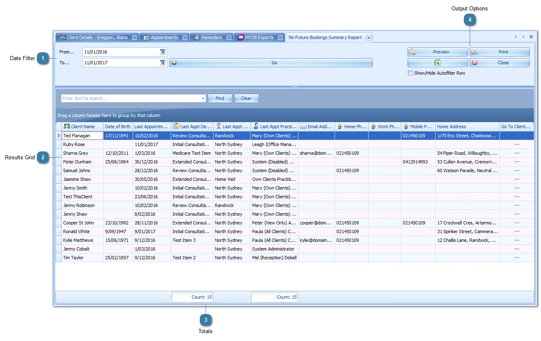Close the Client Details - Gregson, Alana tab
Image resolution: width=541 pixels, height=341 pixels.
(x=134, y=38)
